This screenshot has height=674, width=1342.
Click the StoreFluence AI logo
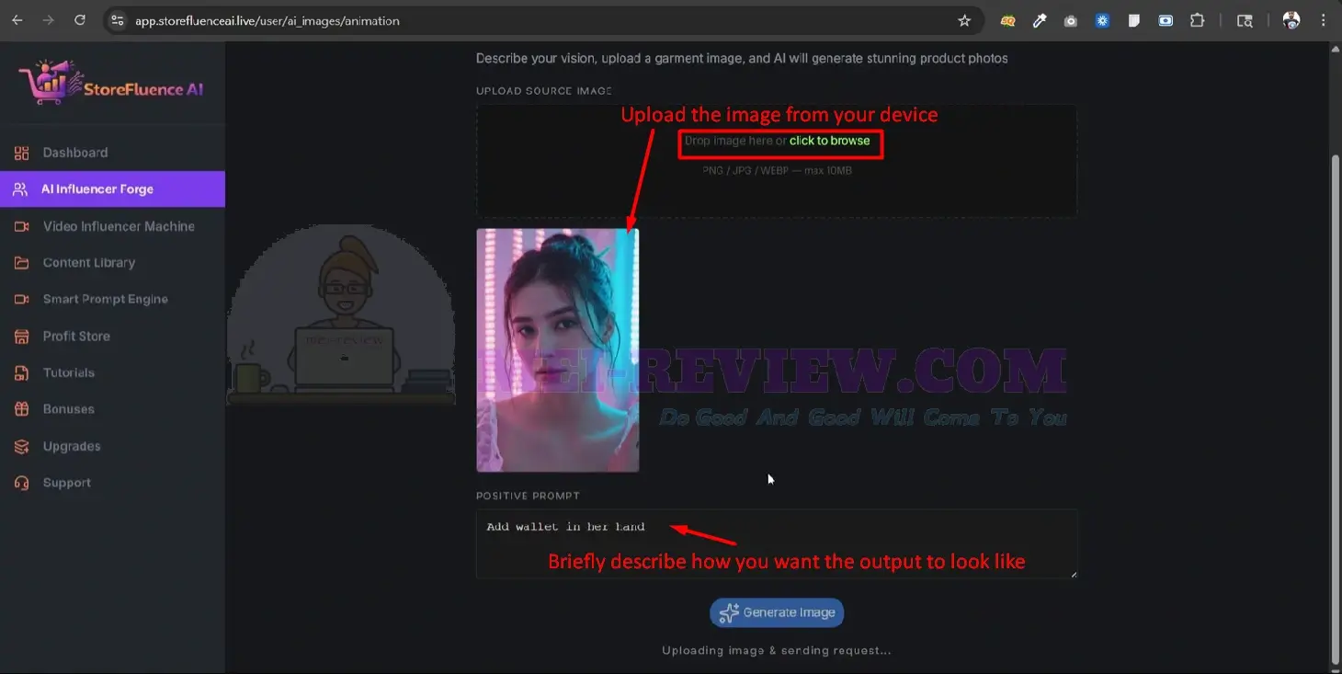coord(110,84)
